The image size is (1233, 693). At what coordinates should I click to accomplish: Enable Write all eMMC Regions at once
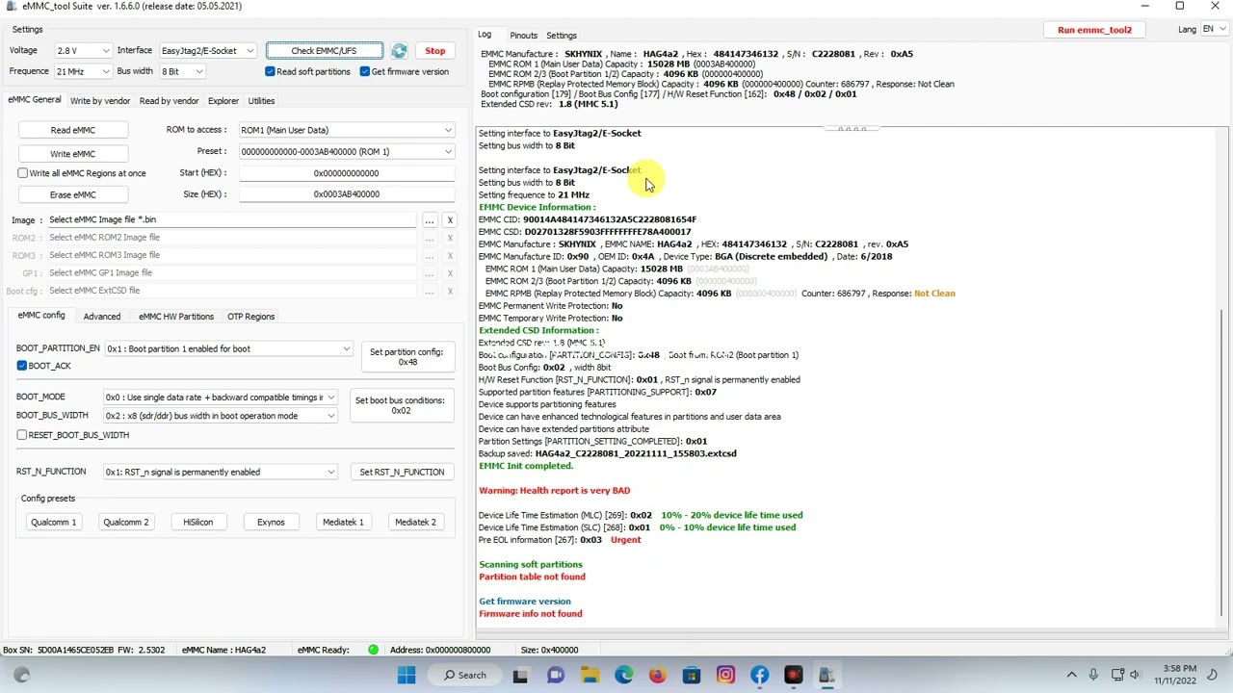22,173
